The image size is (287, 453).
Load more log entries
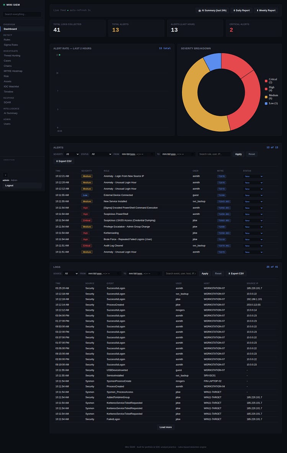click(x=165, y=427)
